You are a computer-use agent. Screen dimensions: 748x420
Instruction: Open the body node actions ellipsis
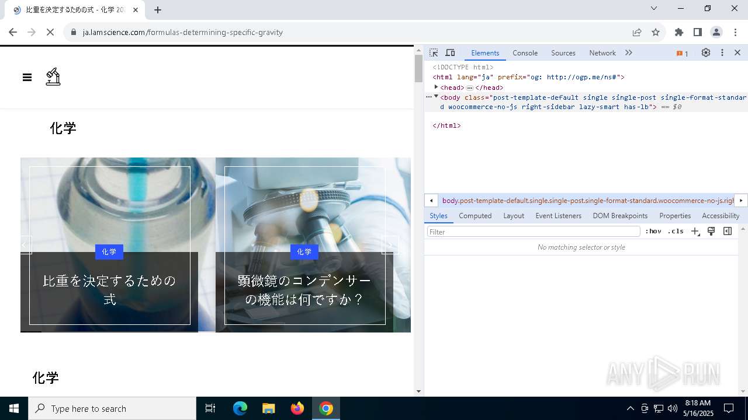tap(428, 97)
